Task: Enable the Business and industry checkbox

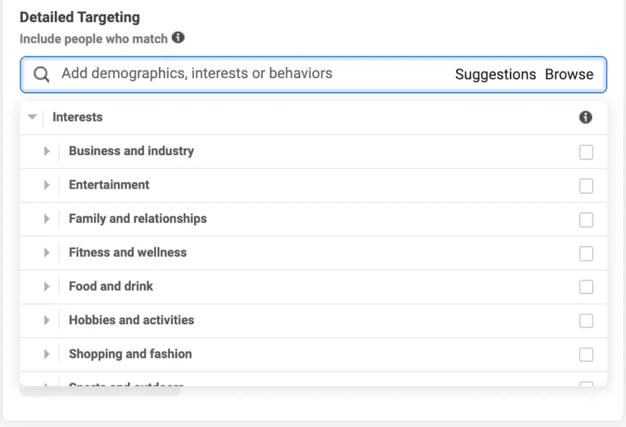Action: pos(586,152)
